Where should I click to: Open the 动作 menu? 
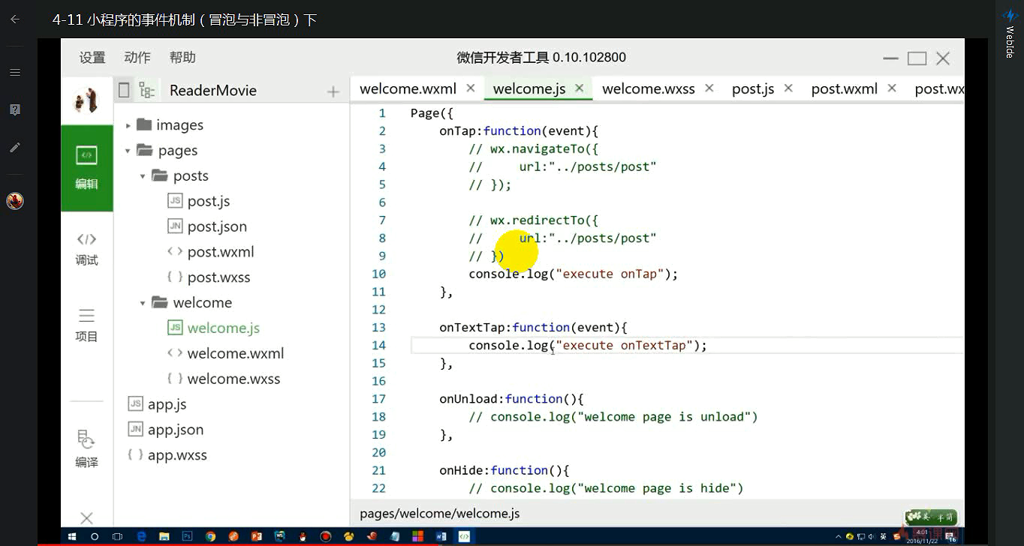[137, 58]
